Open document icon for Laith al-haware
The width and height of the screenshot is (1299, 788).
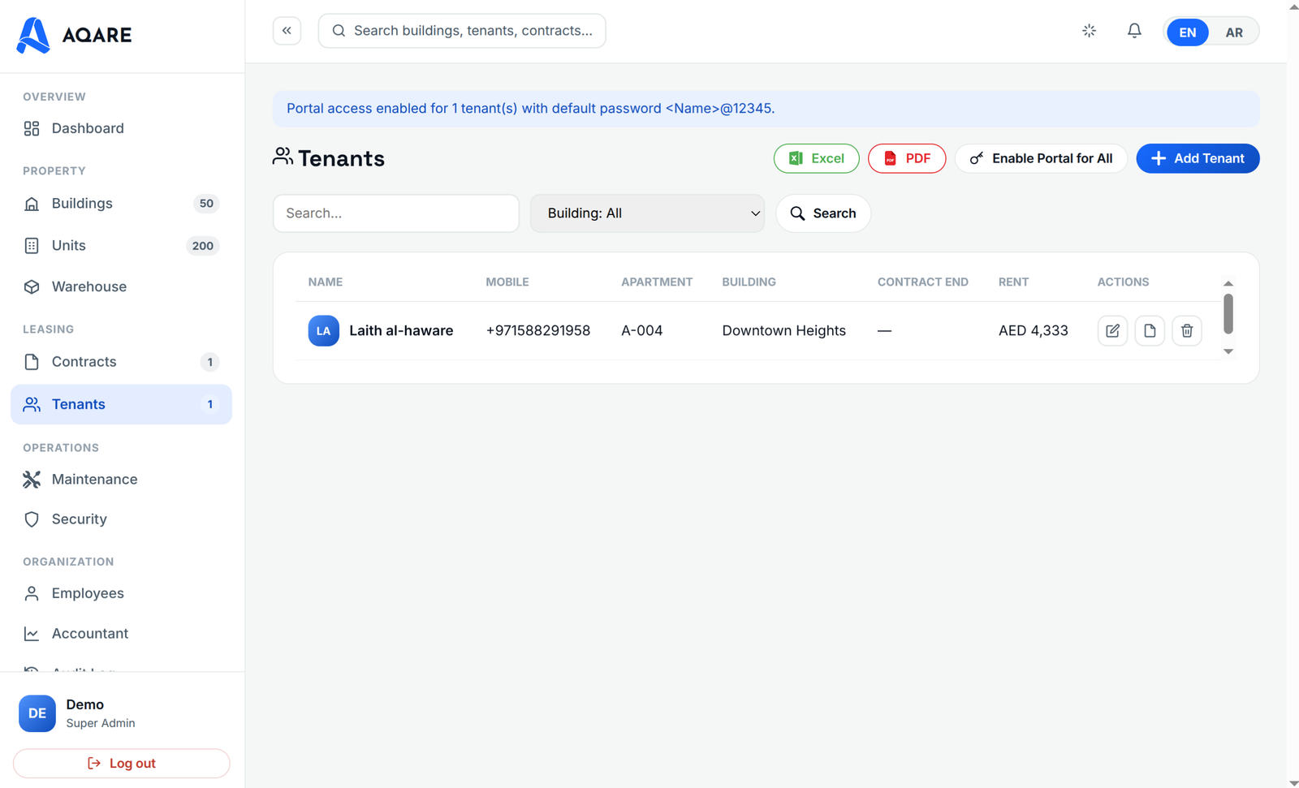[x=1150, y=330]
